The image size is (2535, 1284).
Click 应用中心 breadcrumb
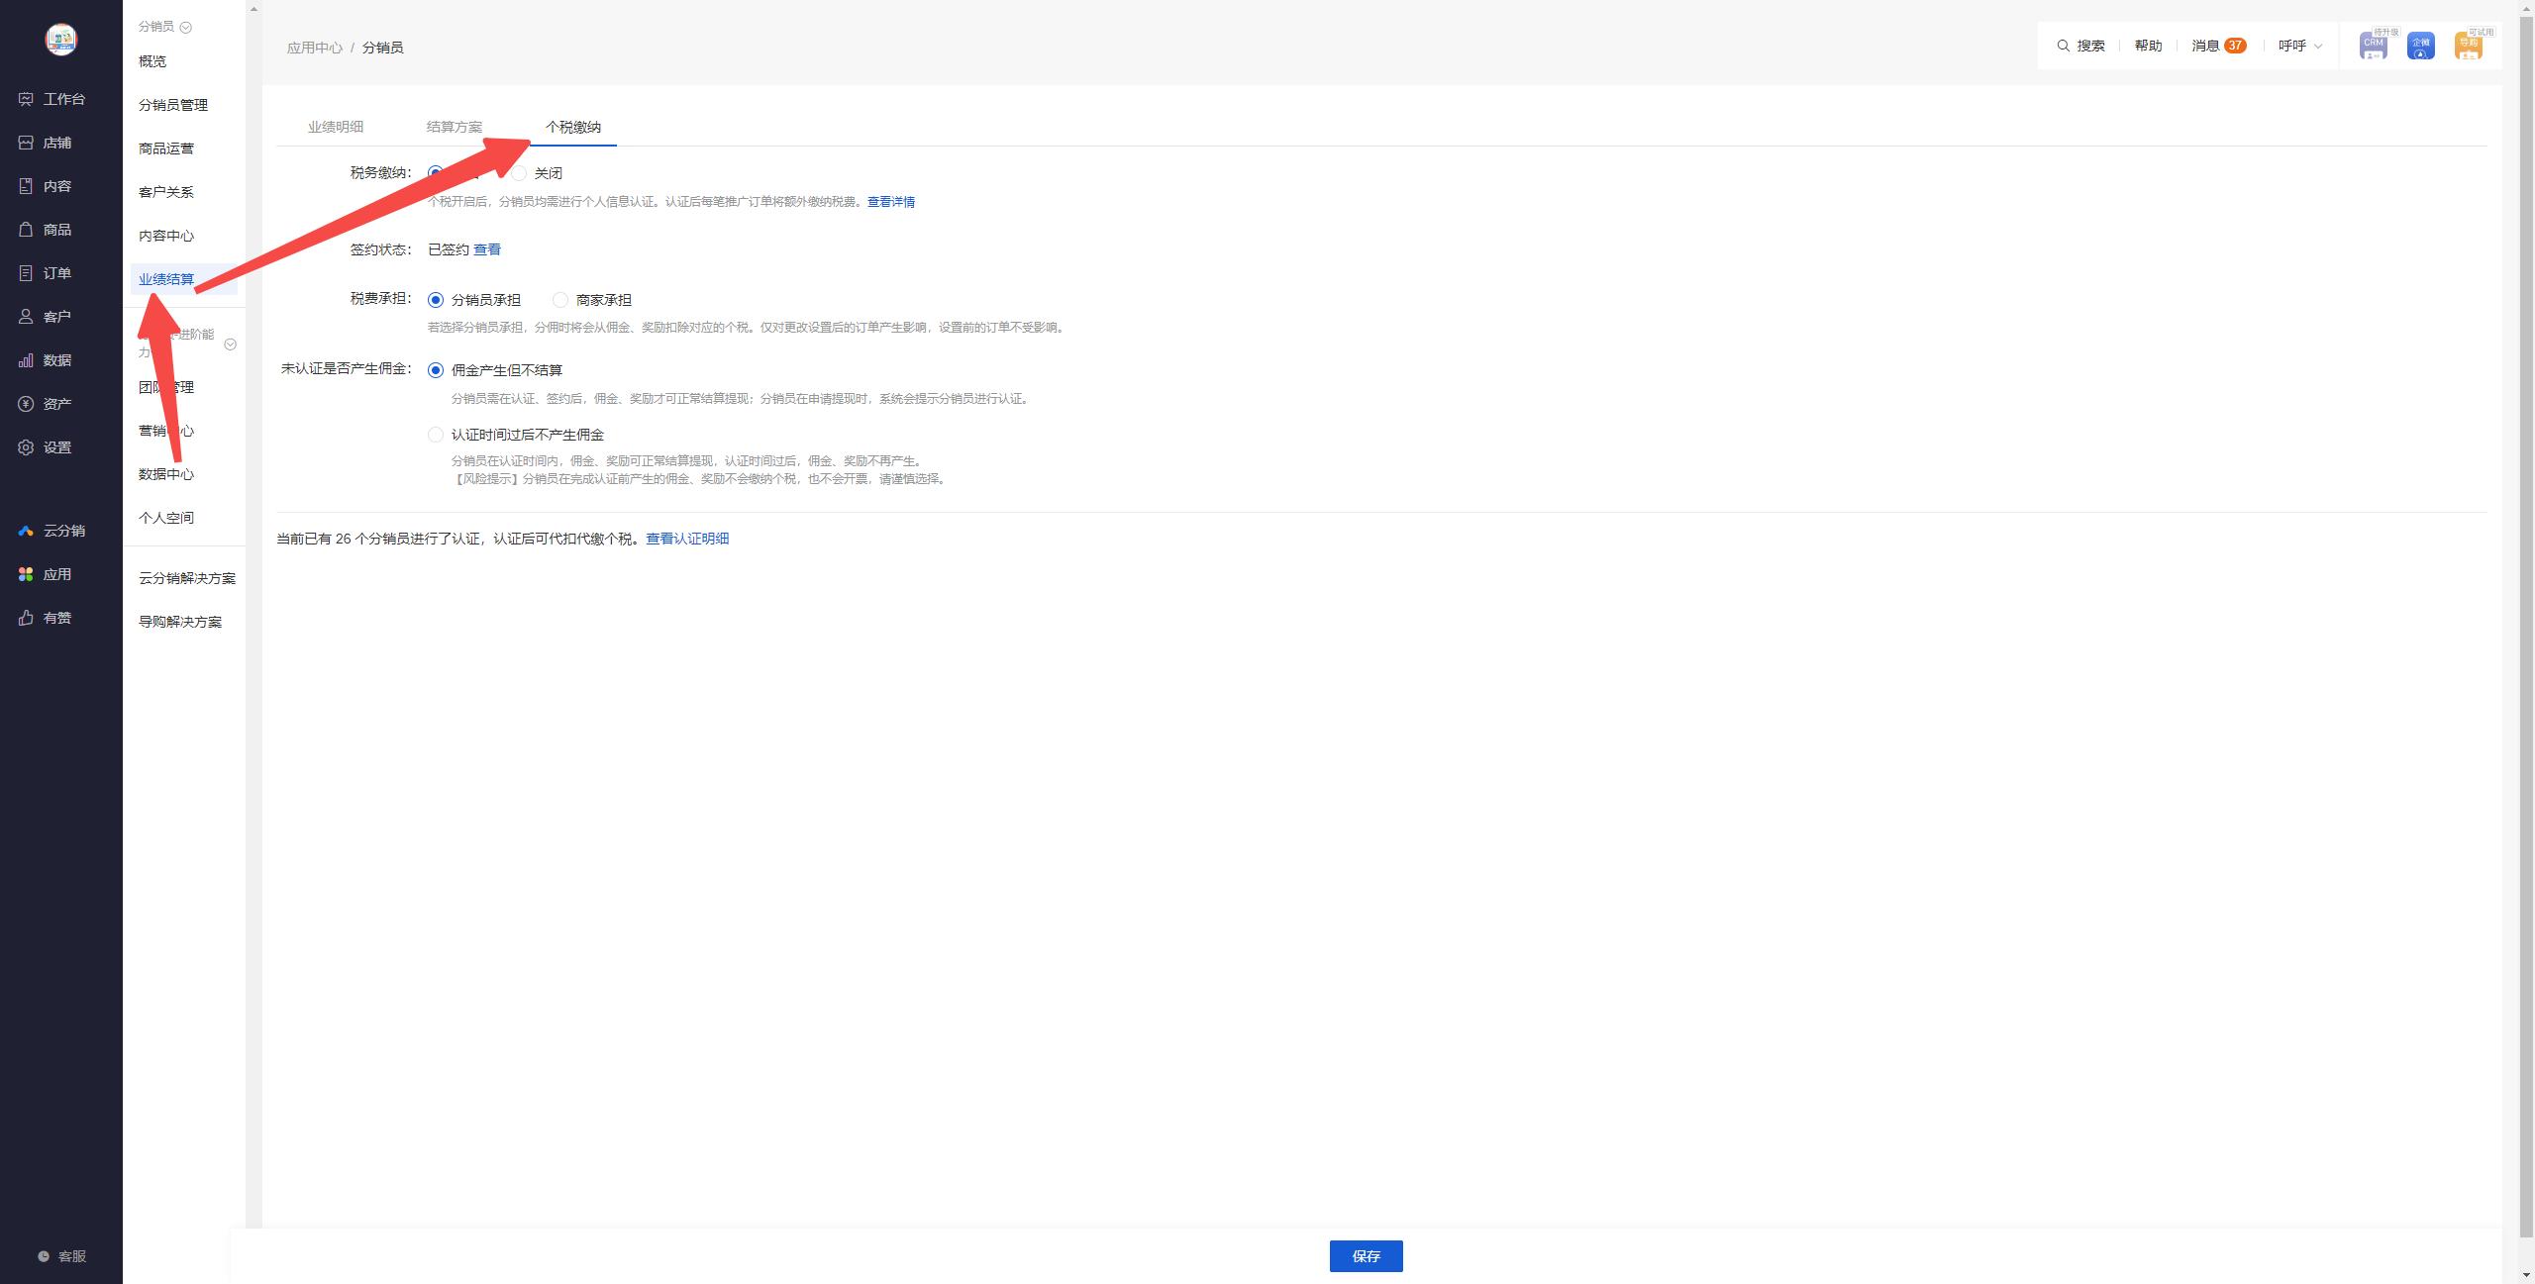click(x=315, y=48)
